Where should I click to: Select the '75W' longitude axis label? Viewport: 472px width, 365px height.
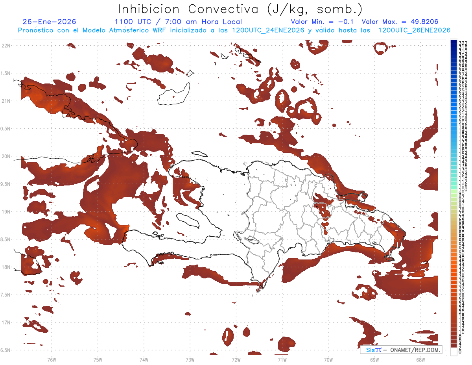(x=98, y=359)
